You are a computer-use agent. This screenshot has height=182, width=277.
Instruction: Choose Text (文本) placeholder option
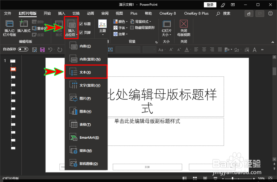86,72
